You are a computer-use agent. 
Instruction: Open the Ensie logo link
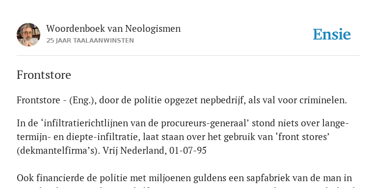[332, 35]
